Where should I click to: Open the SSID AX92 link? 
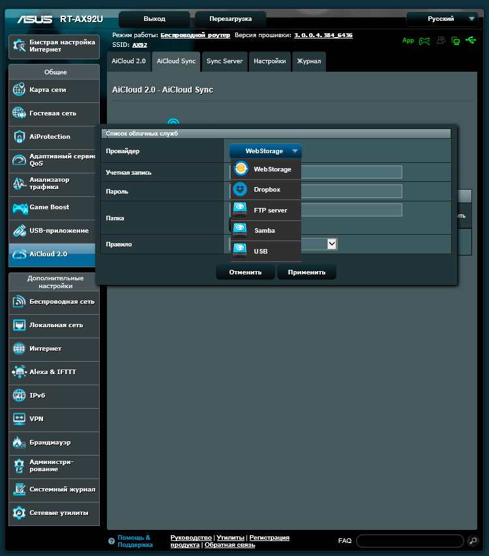pos(140,45)
